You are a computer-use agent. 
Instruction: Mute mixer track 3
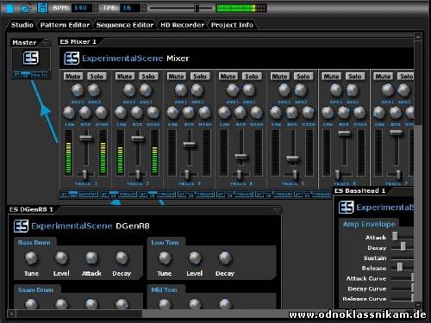[x=176, y=77]
